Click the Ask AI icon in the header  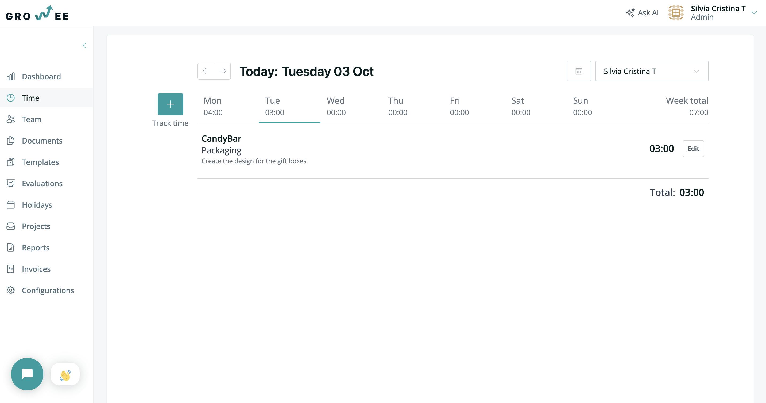(x=631, y=13)
